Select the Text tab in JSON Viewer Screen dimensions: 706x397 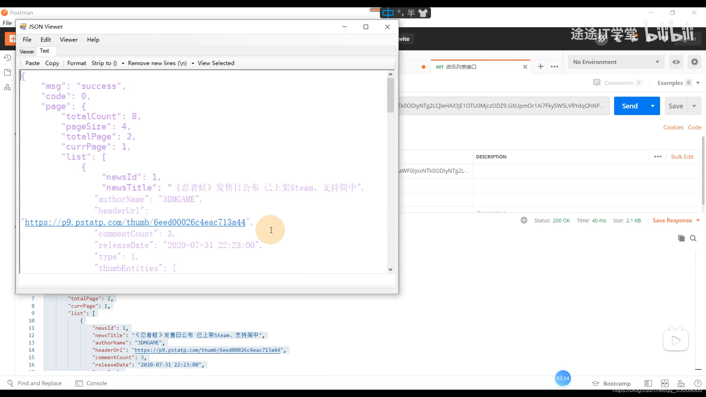pyautogui.click(x=44, y=50)
